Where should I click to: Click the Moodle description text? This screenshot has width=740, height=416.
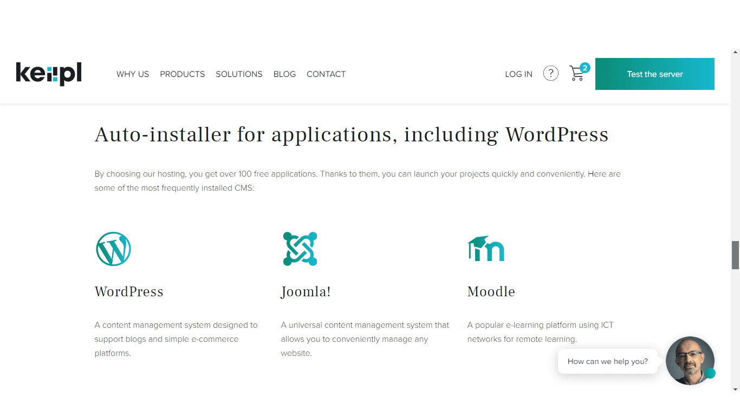tap(540, 332)
